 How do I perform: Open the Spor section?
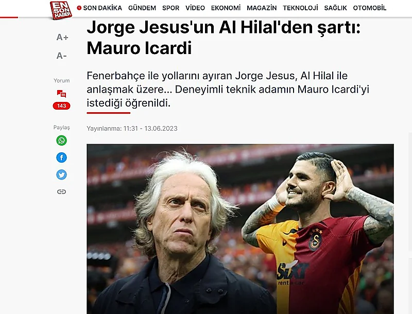(x=171, y=8)
